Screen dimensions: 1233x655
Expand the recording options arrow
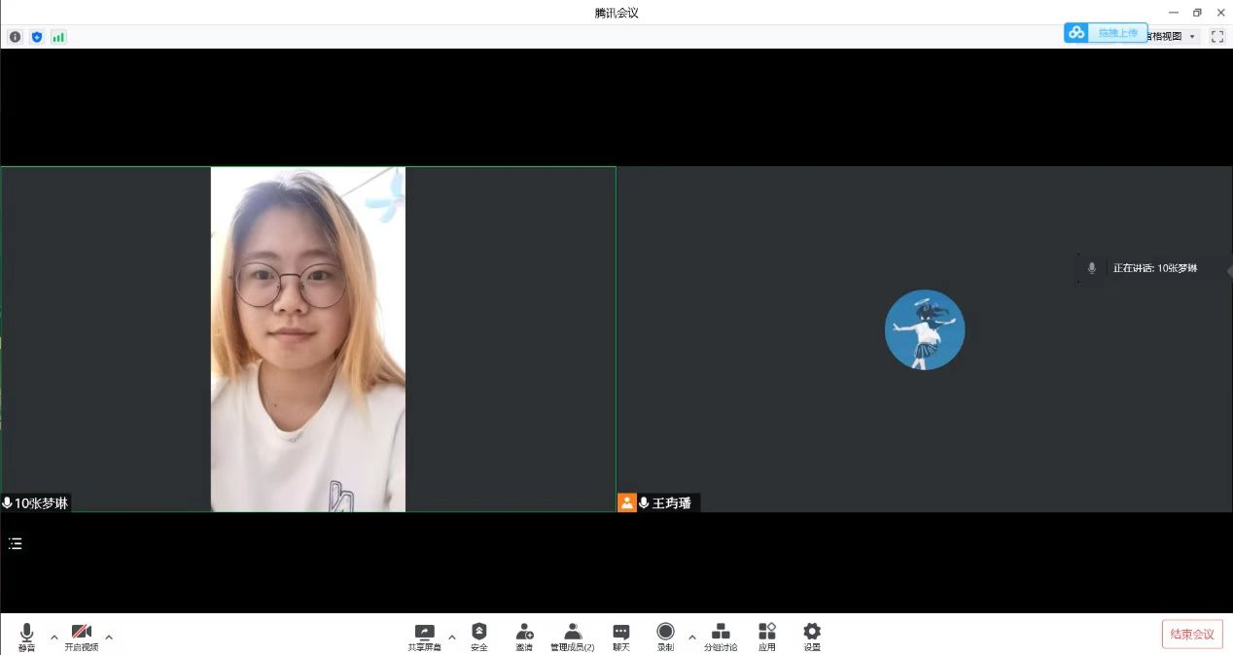point(692,638)
